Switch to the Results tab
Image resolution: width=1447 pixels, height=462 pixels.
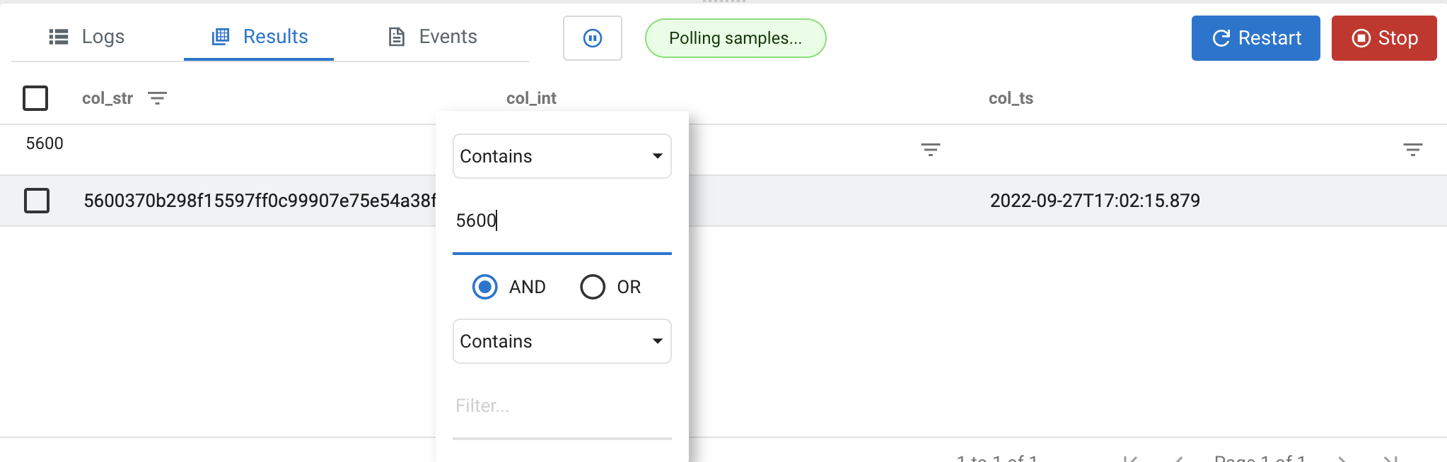[259, 37]
